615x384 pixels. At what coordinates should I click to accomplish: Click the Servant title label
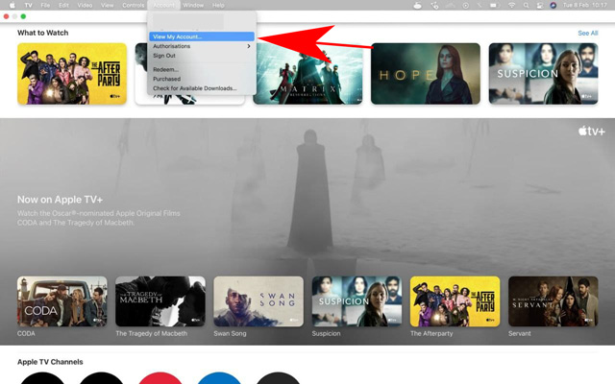coord(520,333)
